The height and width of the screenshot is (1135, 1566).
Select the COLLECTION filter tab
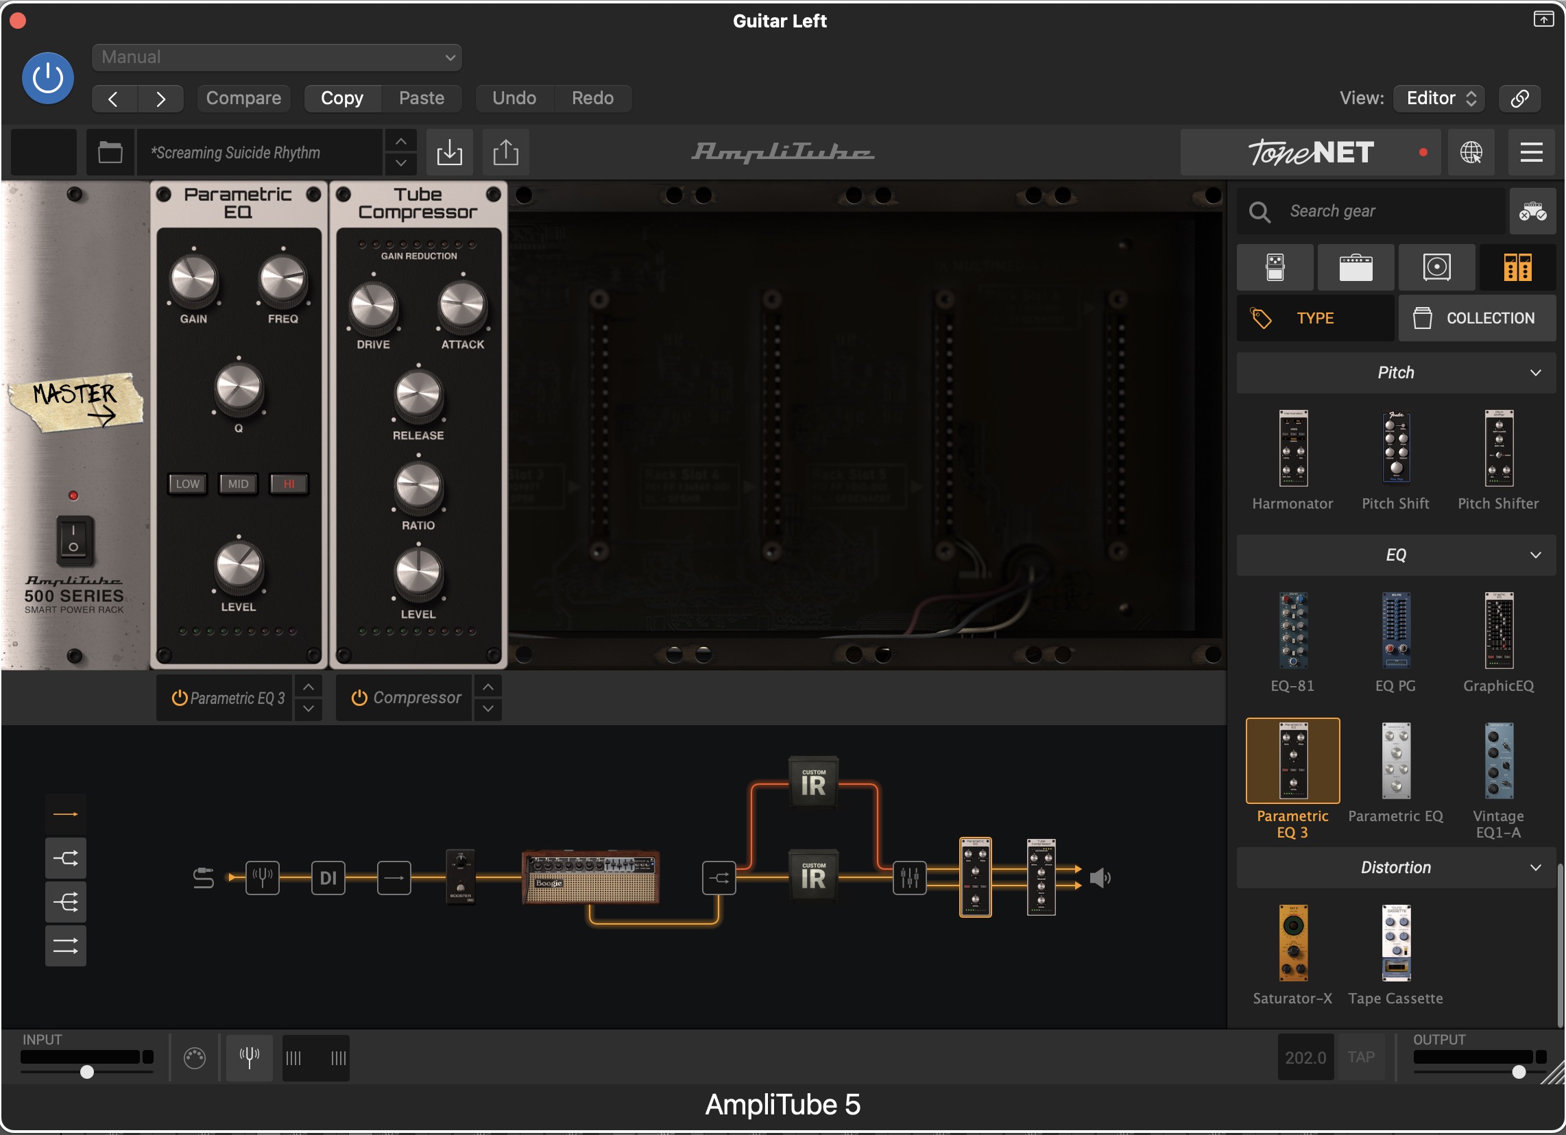tap(1478, 319)
